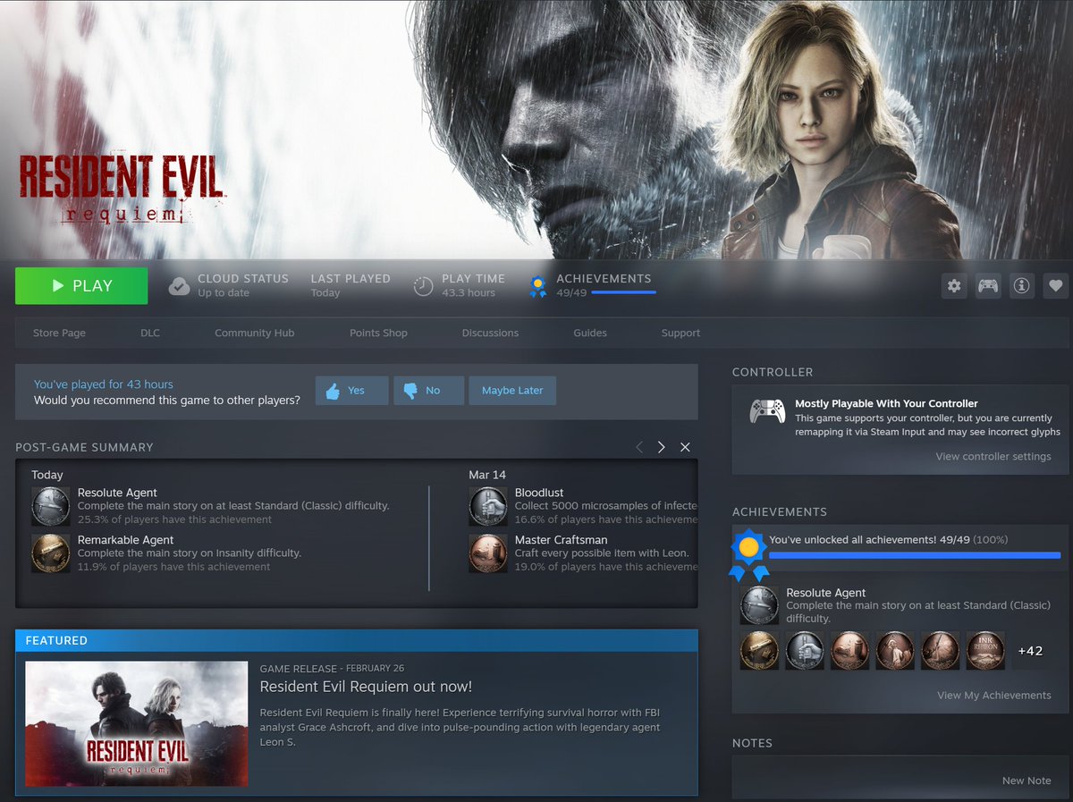Click thumbs down No recommendation button
This screenshot has width=1073, height=802.
coord(429,391)
